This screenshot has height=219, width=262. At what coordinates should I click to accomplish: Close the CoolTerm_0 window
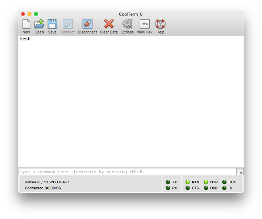point(23,14)
